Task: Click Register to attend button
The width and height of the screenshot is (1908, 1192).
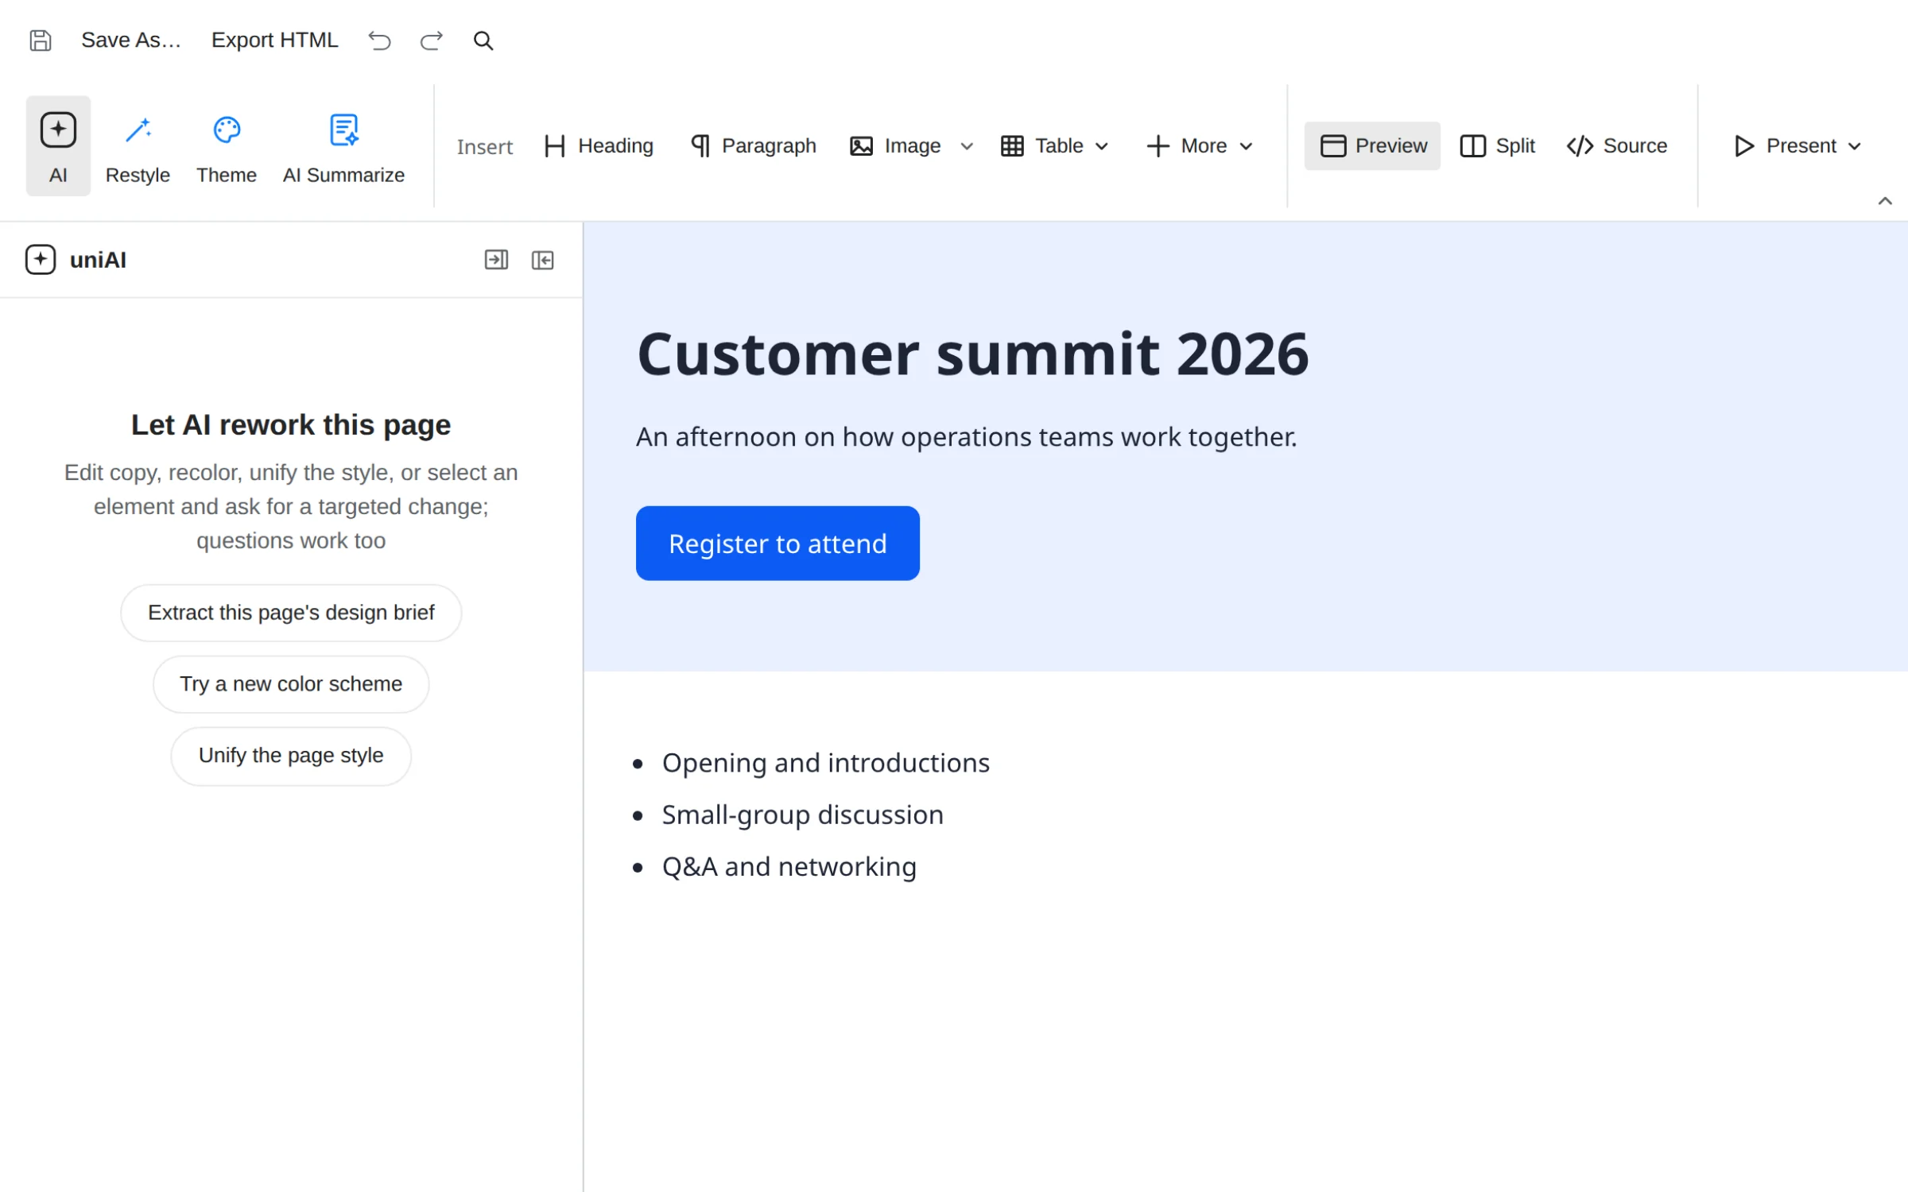Action: pos(778,544)
